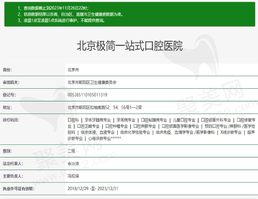
Task: Click the 主要负责人 label
Action: click(13, 176)
